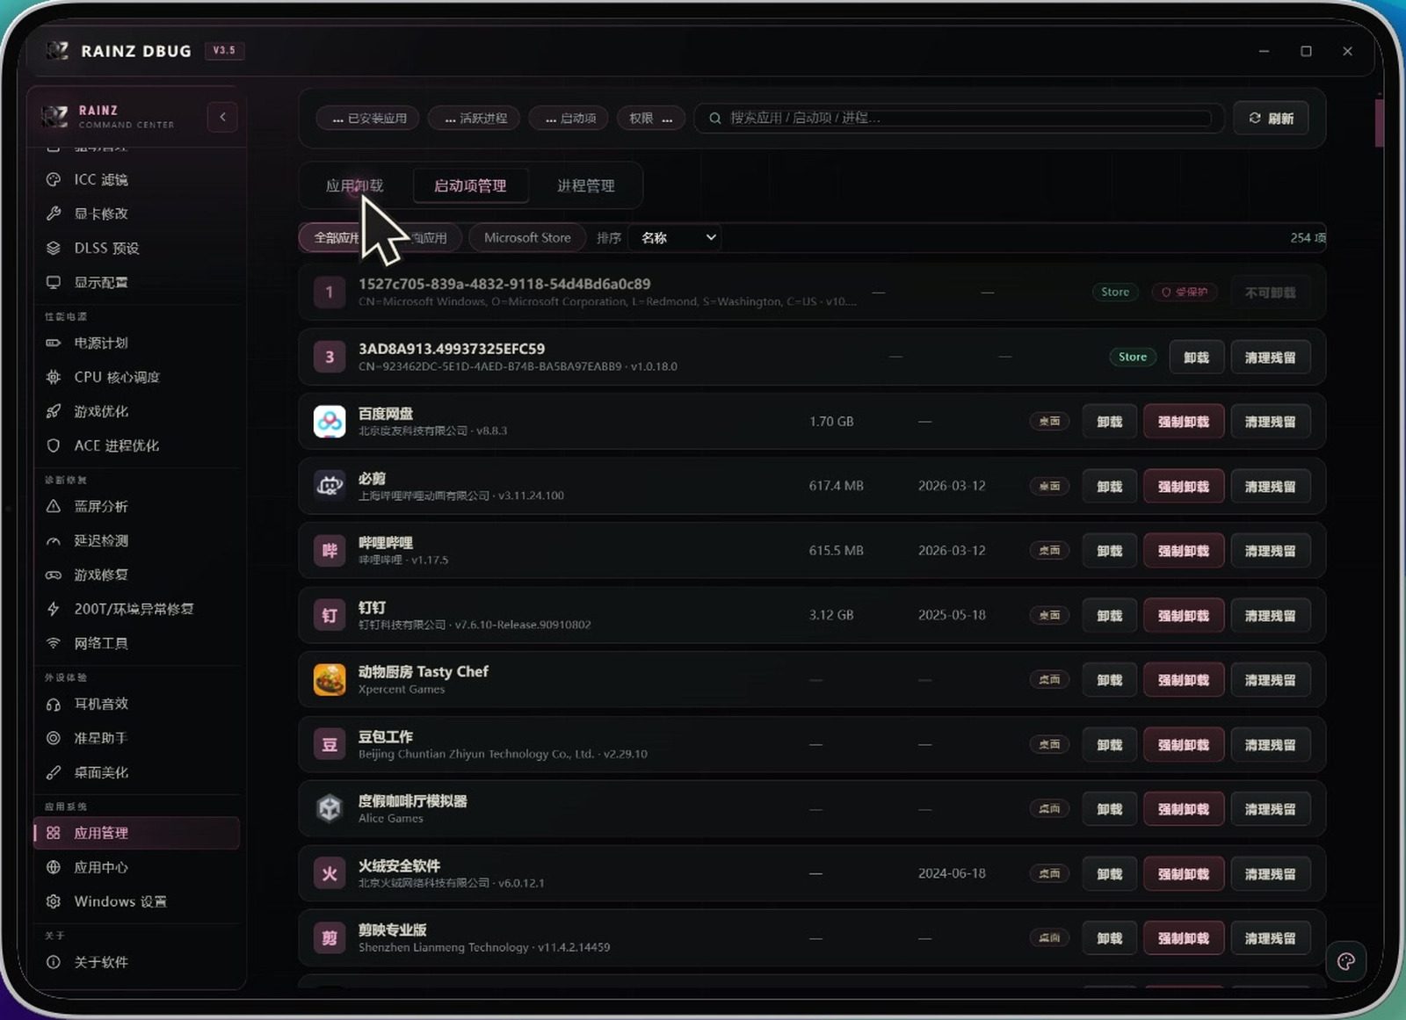
Task: Open the 延迟检测 gauge icon
Action: [54, 540]
